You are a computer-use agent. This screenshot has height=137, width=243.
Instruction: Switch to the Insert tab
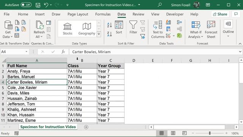[39, 14]
